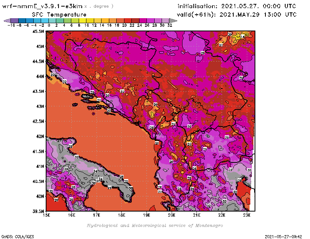The image size is (310, 239).
Task: Click the legend tick label -10
Action: pyautogui.click(x=11, y=25)
